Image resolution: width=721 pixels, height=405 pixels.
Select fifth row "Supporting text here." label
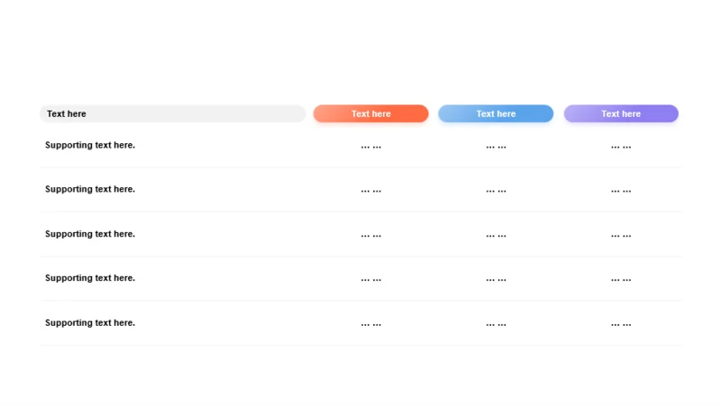[90, 323]
